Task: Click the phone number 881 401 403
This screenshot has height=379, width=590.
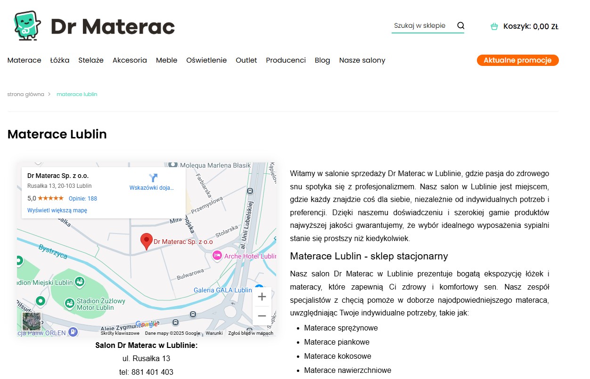Action: [152, 372]
